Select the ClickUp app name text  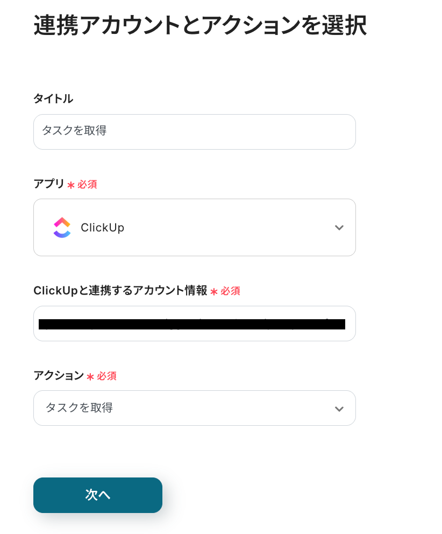102,228
